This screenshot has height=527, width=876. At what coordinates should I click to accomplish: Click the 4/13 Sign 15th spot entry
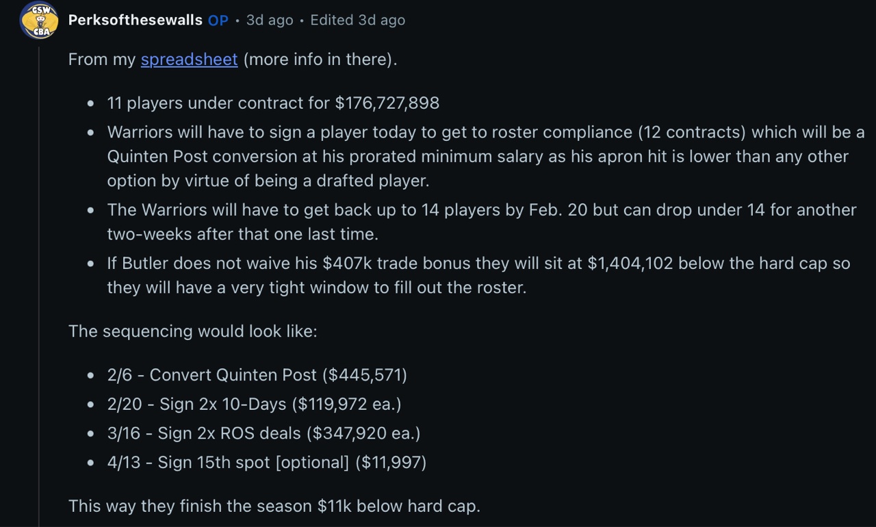click(267, 463)
